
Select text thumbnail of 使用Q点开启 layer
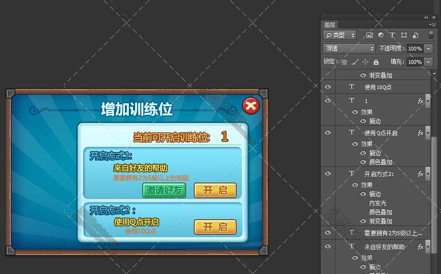coord(352,132)
